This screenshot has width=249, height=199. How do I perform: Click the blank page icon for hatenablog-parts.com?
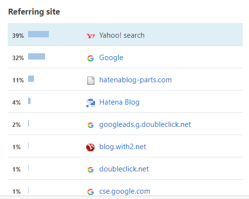click(91, 80)
